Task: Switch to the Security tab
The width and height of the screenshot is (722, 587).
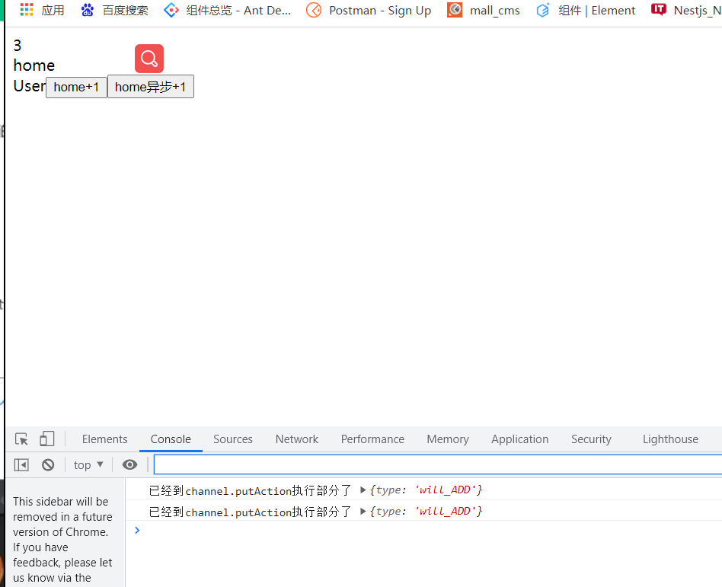Action: pos(591,439)
